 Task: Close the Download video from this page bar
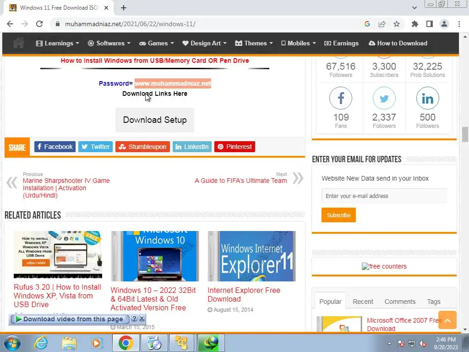click(x=142, y=319)
